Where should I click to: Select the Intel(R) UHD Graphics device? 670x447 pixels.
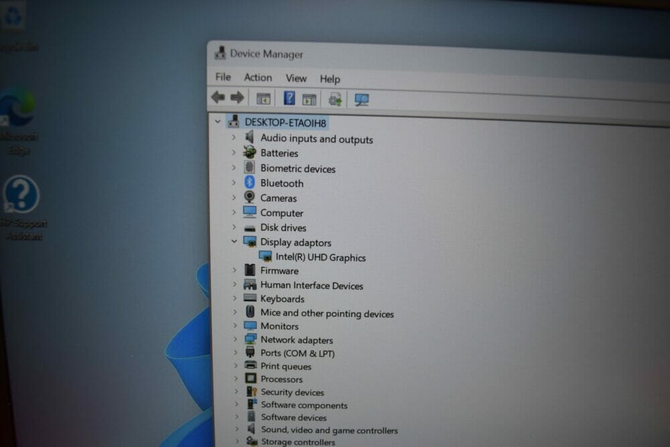[320, 257]
